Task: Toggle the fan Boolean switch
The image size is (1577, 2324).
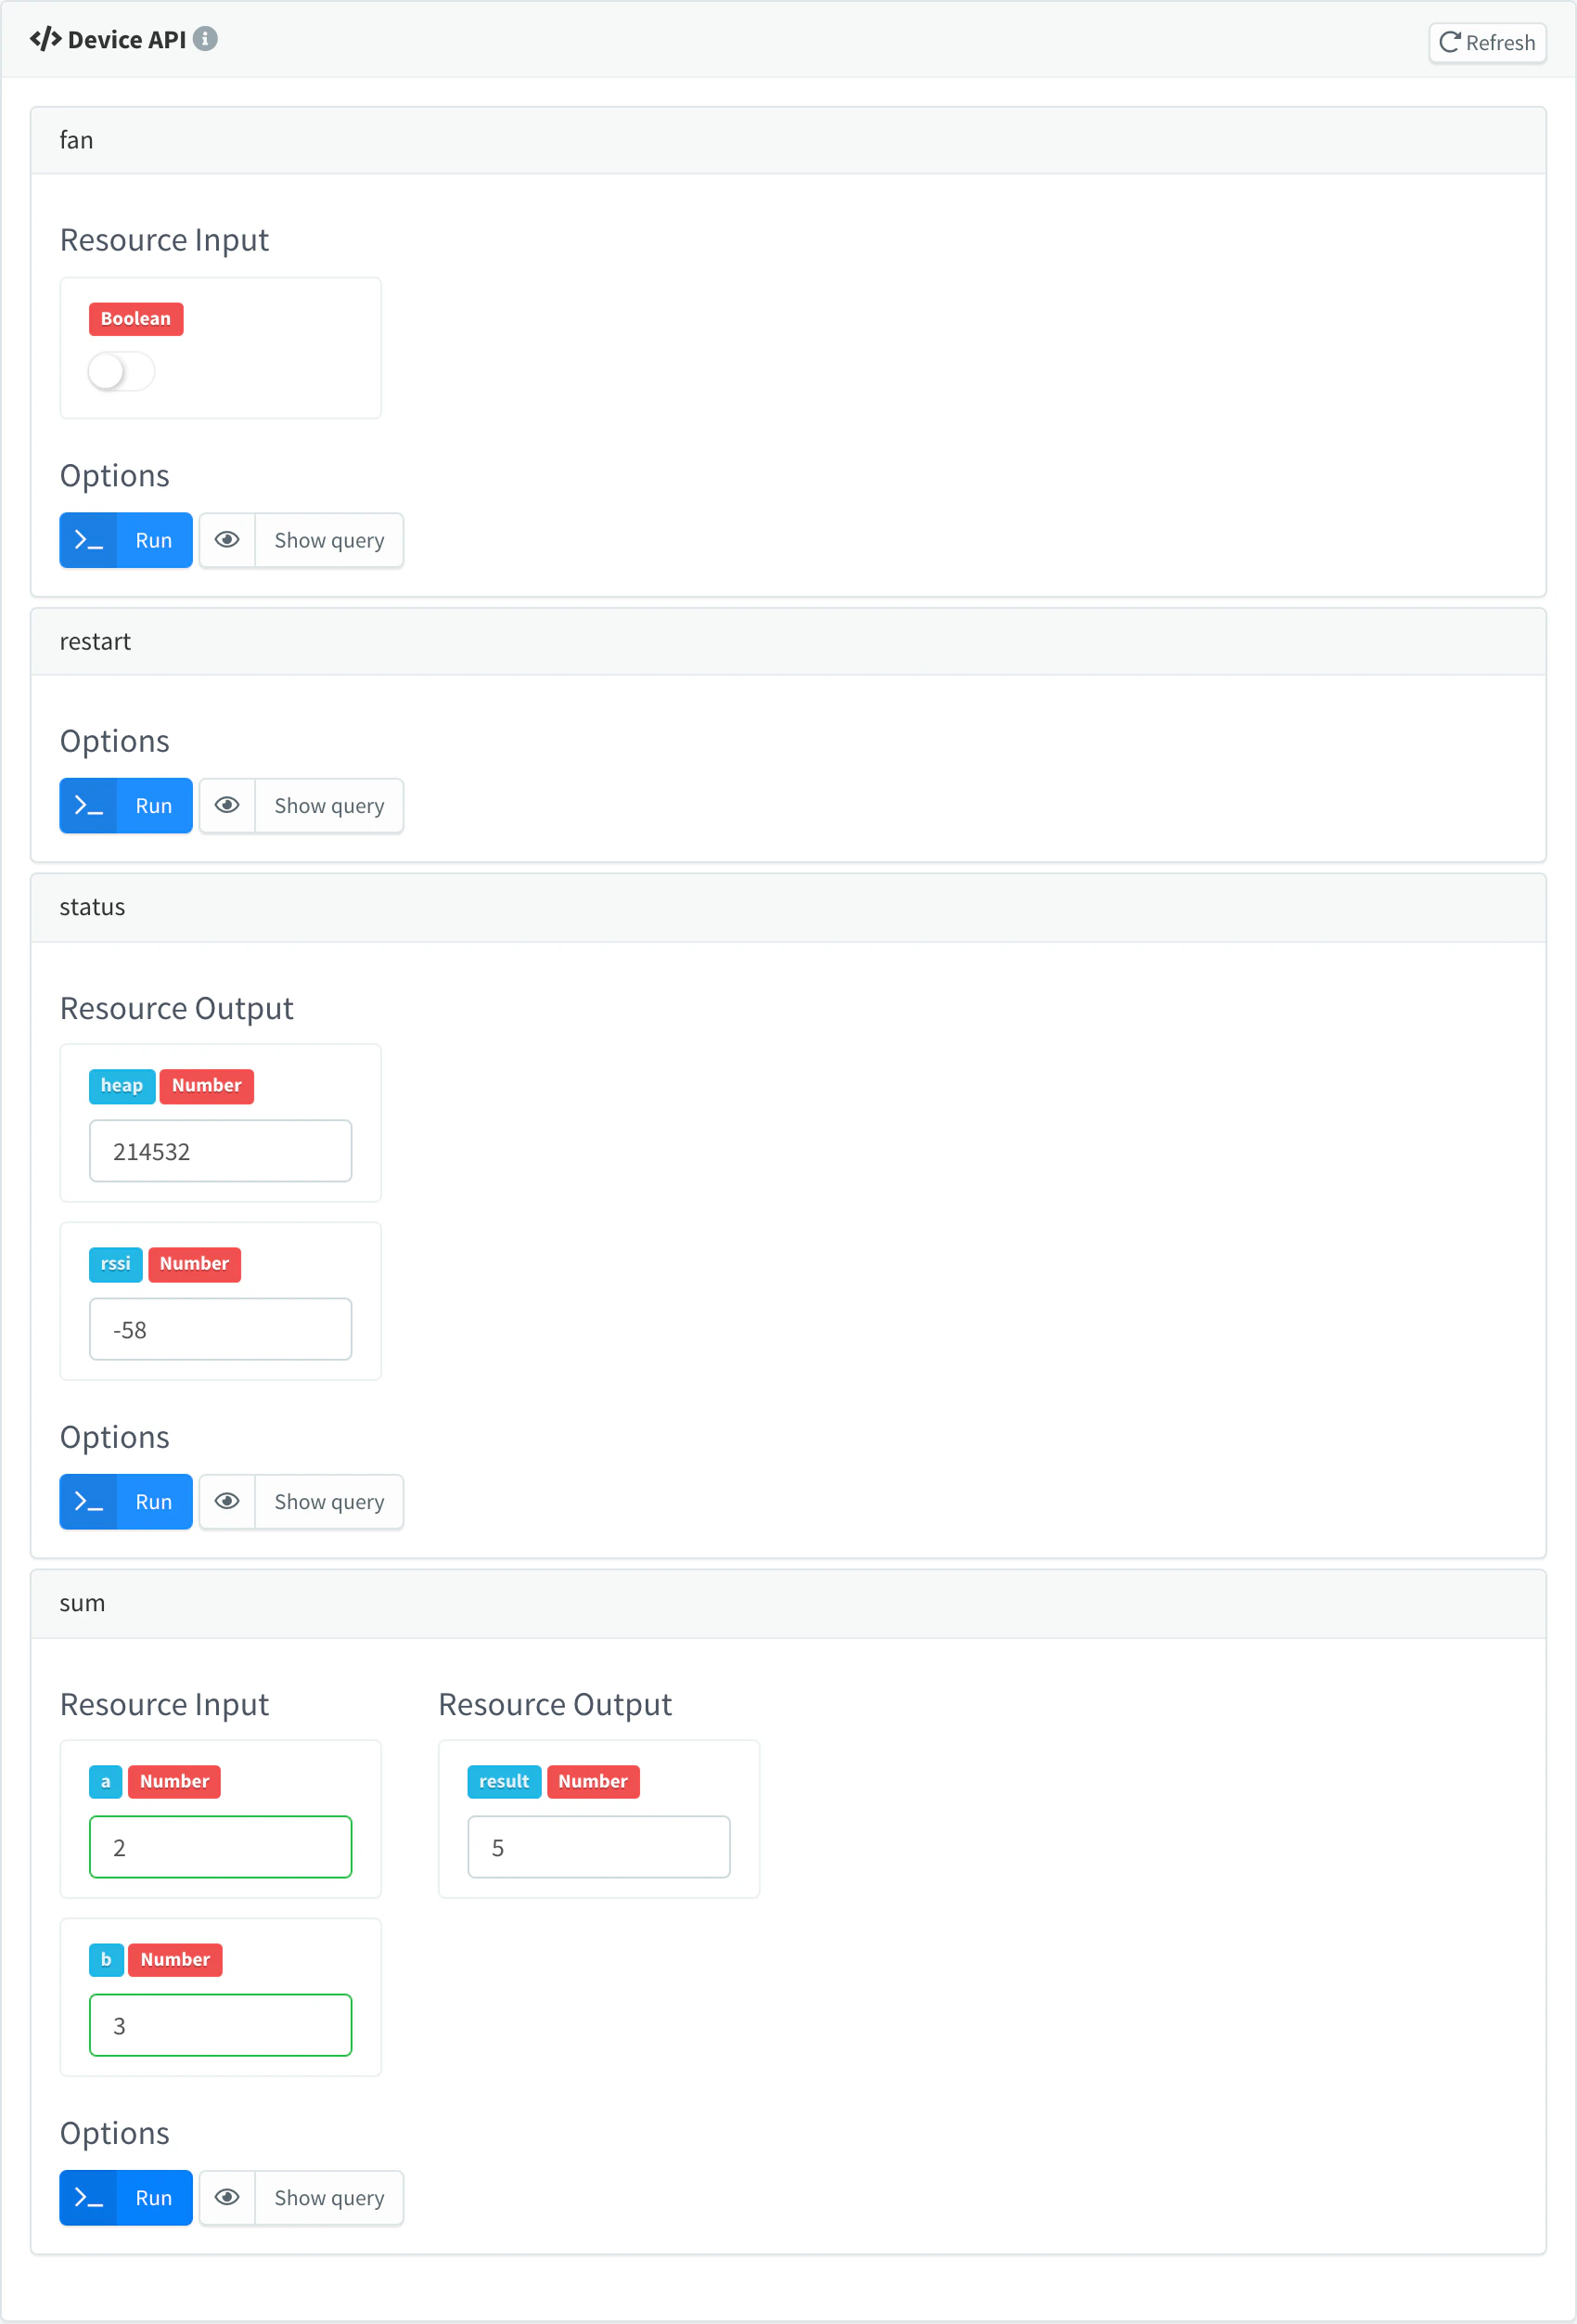Action: pyautogui.click(x=121, y=372)
